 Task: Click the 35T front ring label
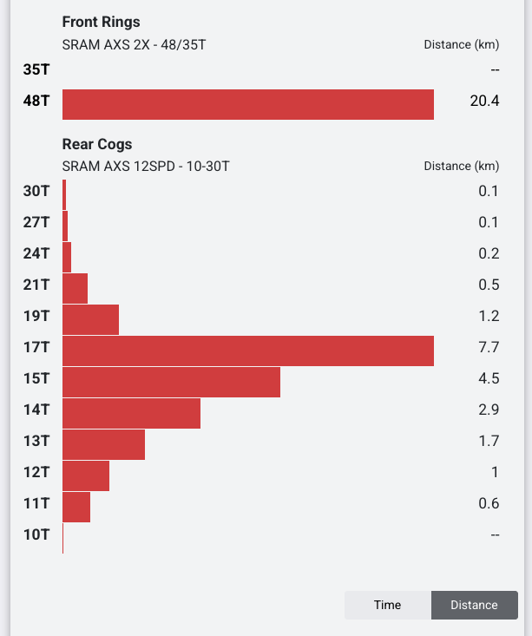point(36,69)
